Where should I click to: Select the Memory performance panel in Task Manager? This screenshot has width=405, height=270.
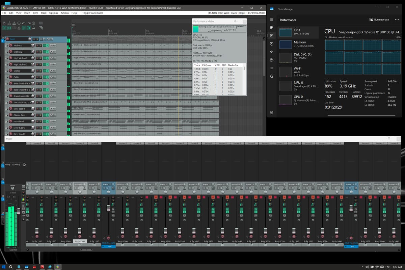pyautogui.click(x=298, y=44)
